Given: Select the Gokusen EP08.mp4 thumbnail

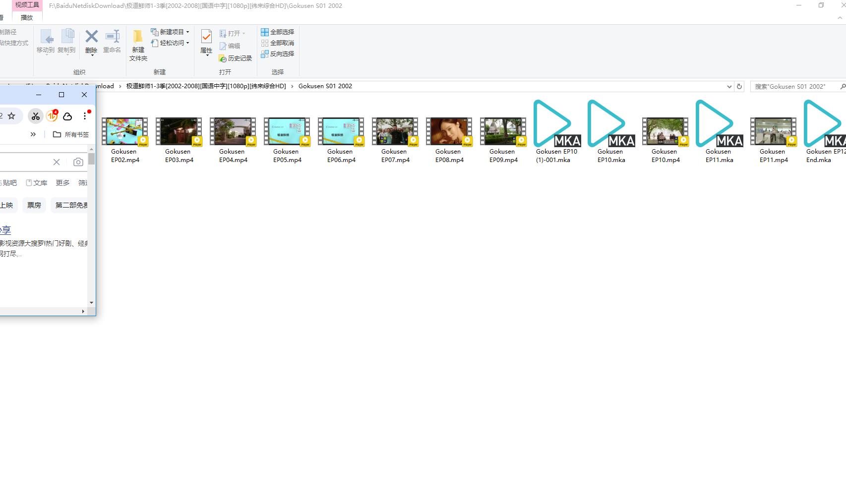Looking at the screenshot, I should click(x=449, y=132).
